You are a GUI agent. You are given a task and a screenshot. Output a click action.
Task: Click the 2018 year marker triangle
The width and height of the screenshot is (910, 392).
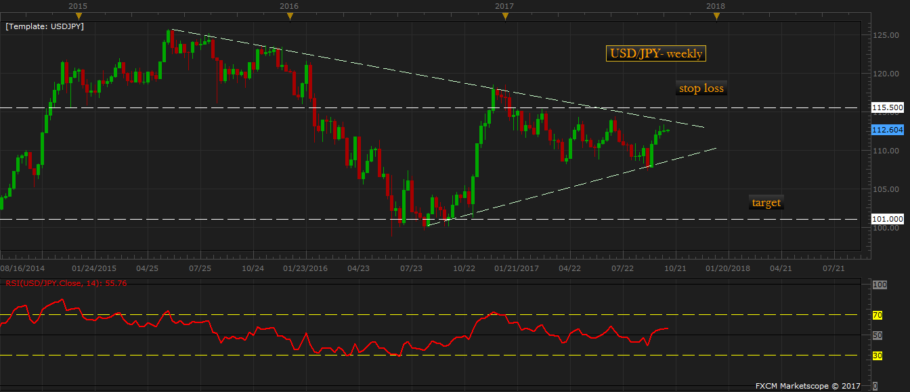click(716, 16)
